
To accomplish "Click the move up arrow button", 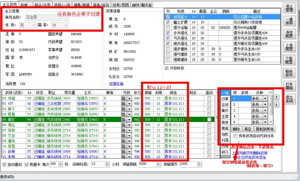I will [x=276, y=96].
